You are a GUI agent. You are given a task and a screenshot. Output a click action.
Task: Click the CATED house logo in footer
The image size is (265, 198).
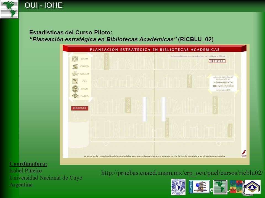(253, 186)
